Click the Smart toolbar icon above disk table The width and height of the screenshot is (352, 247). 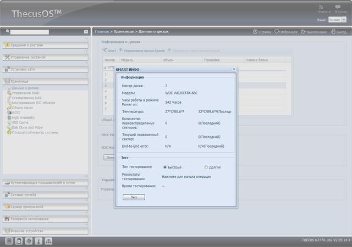point(105,50)
